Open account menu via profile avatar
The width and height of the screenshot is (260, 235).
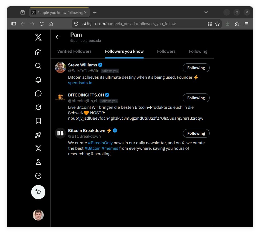click(38, 215)
